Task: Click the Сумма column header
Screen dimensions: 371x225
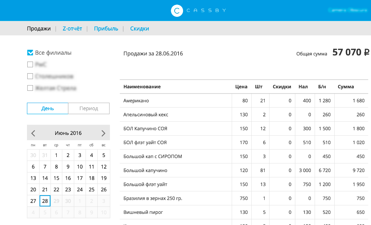Action: click(346, 87)
